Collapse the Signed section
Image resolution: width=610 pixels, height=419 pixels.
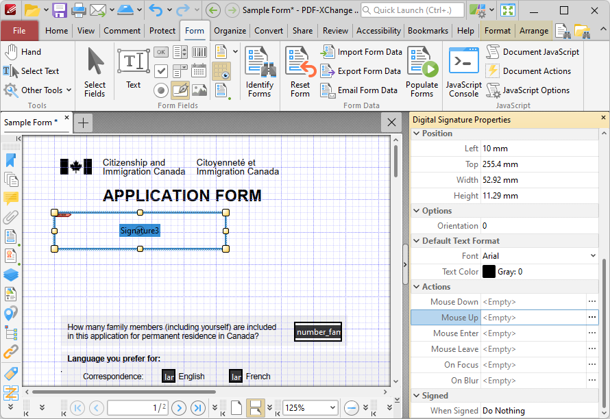[417, 396]
